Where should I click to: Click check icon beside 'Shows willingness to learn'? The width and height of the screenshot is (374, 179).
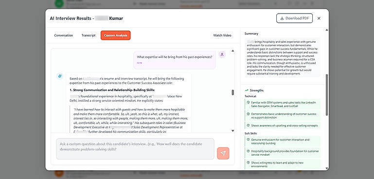click(249, 162)
